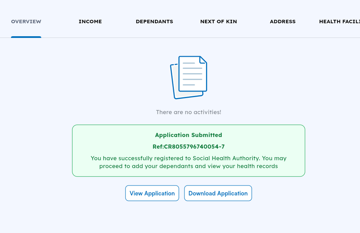The width and height of the screenshot is (360, 233).
Task: Click the stacked documents illustration icon
Action: coord(188,77)
